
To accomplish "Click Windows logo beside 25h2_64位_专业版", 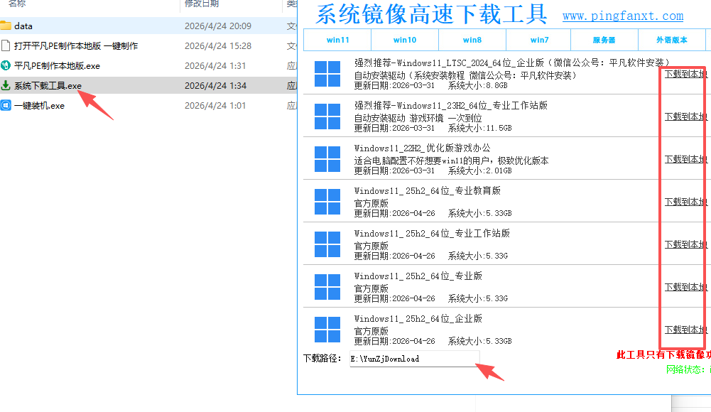I will coord(327,287).
